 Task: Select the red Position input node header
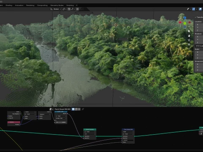(14, 122)
